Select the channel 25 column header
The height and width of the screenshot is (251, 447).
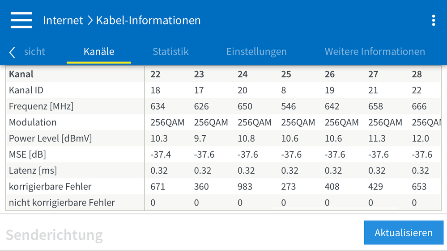point(286,74)
